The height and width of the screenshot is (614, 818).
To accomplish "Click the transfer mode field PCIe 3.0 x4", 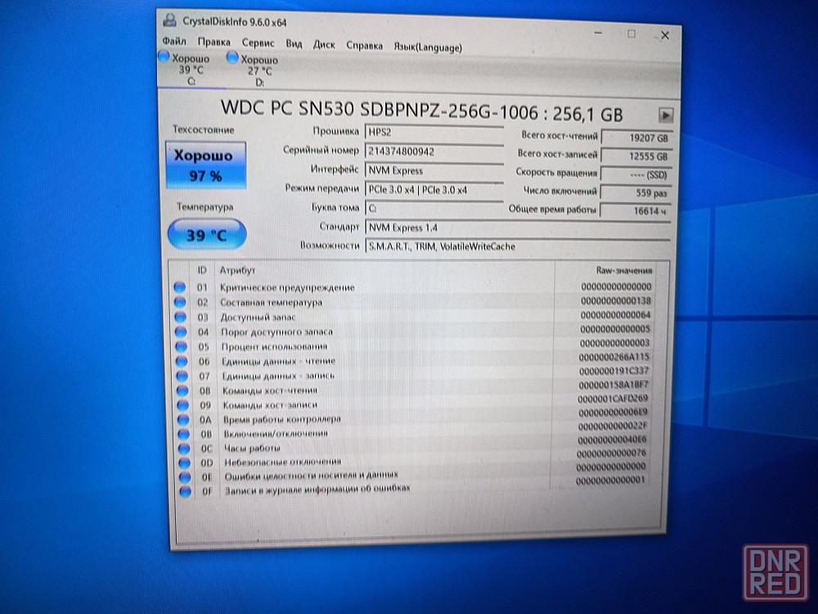I will coord(434,190).
